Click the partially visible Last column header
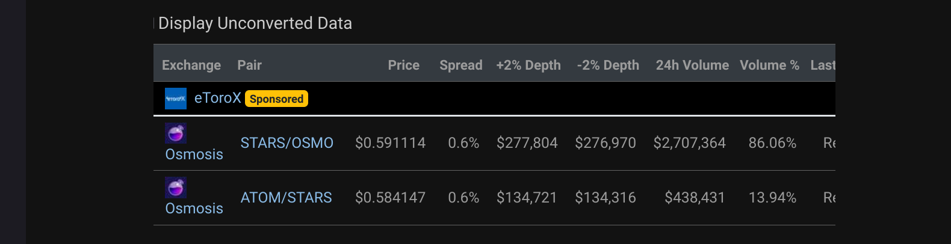951x244 pixels. pyautogui.click(x=822, y=65)
